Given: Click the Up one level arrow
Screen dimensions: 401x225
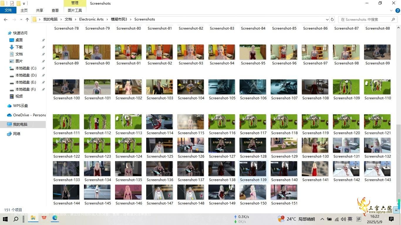Looking at the screenshot, I should tap(27, 19).
